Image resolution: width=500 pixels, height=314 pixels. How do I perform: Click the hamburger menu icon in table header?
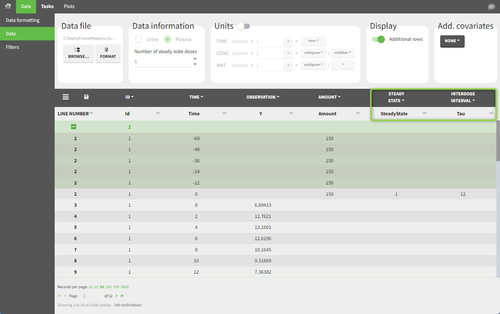point(66,97)
